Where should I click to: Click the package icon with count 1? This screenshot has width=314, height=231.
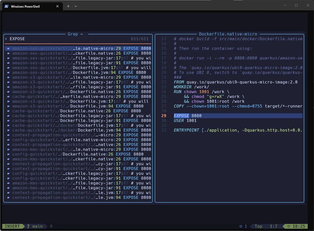pos(243,226)
